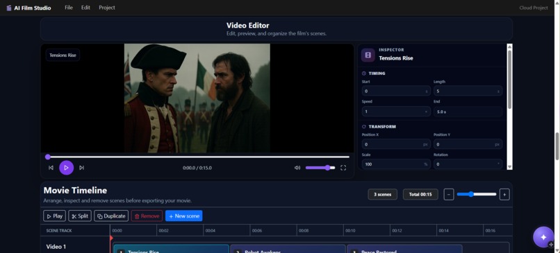Click the Inspector scrollbar down arrow
This screenshot has height=253, width=560.
(510, 167)
